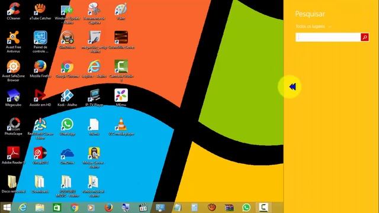Open Adobe Reader desktop shortcut
Screen dimensions: 379x213
(13, 155)
